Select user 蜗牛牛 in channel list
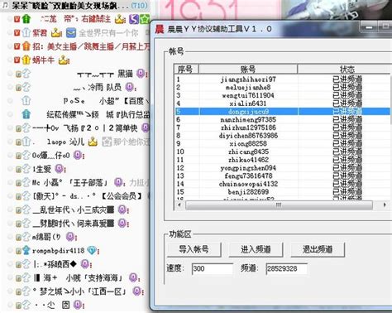The height and width of the screenshot is (313, 392). click(x=43, y=60)
